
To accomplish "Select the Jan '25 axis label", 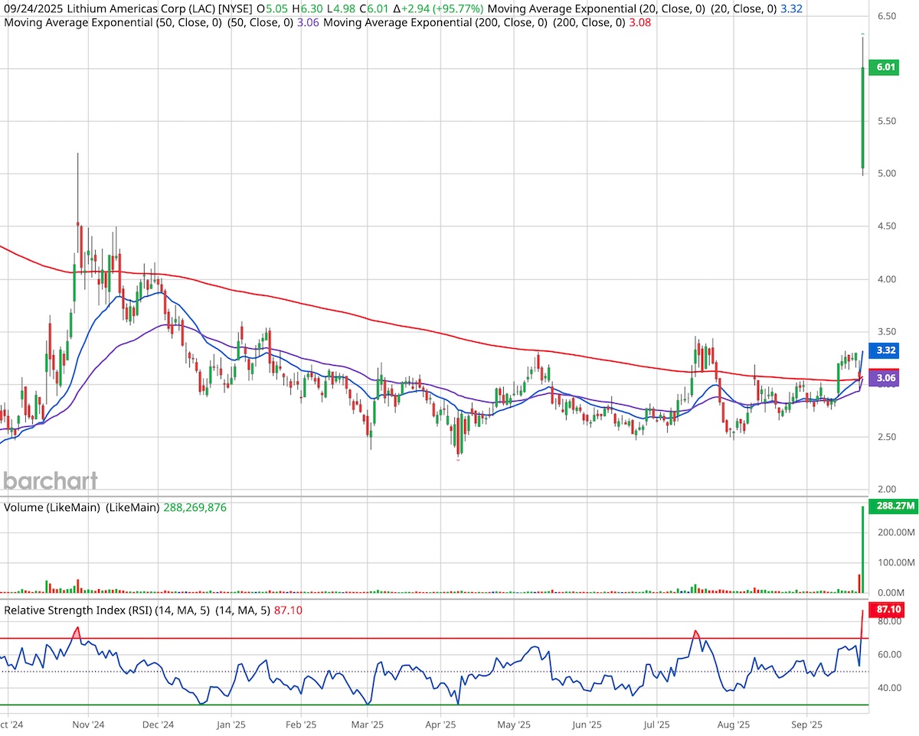I will (x=231, y=724).
